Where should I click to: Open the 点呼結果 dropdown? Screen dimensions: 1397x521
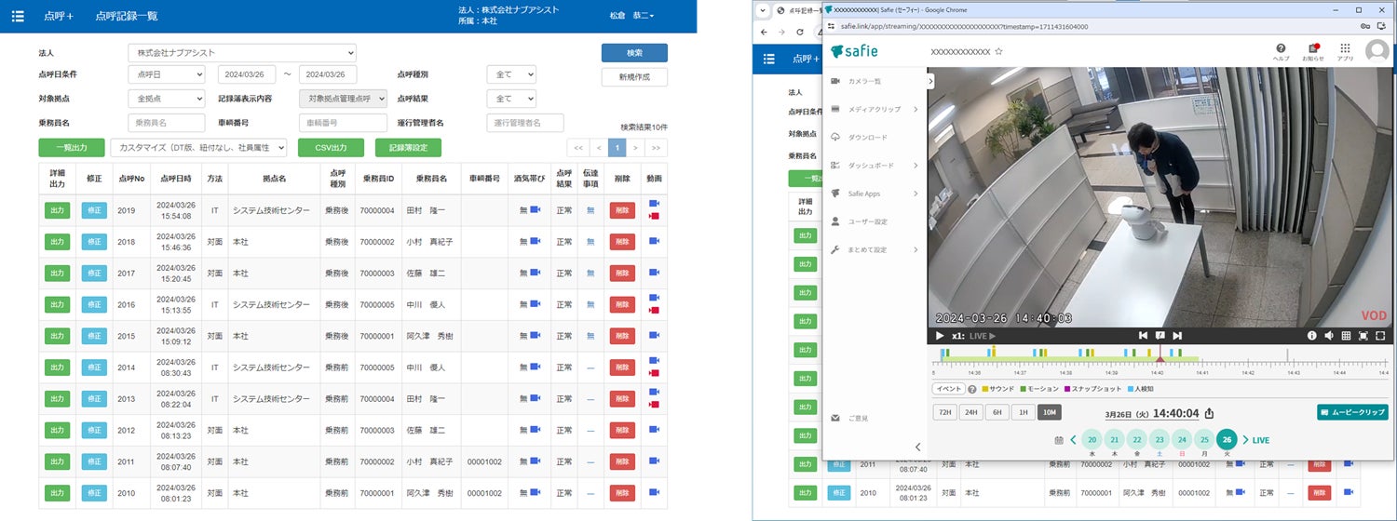click(x=511, y=99)
